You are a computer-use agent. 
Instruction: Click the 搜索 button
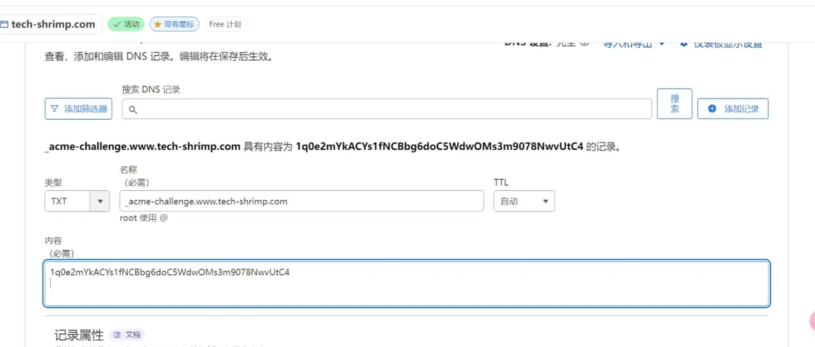pyautogui.click(x=675, y=104)
